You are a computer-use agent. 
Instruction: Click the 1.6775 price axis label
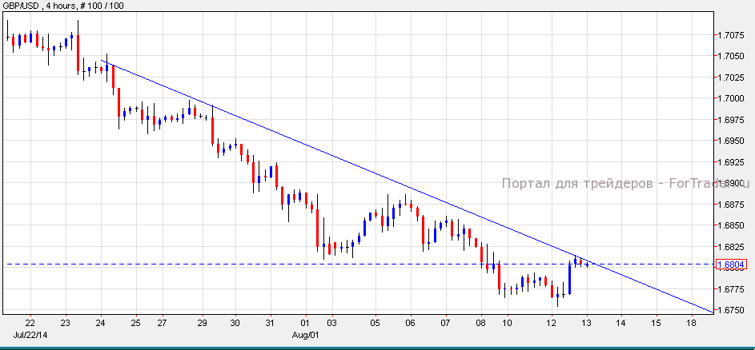click(x=731, y=289)
